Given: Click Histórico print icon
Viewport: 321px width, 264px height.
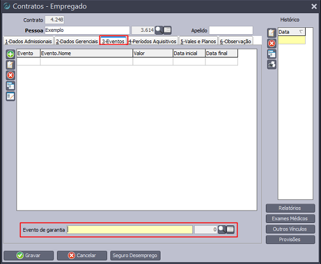Looking at the screenshot, I should point(271,65).
